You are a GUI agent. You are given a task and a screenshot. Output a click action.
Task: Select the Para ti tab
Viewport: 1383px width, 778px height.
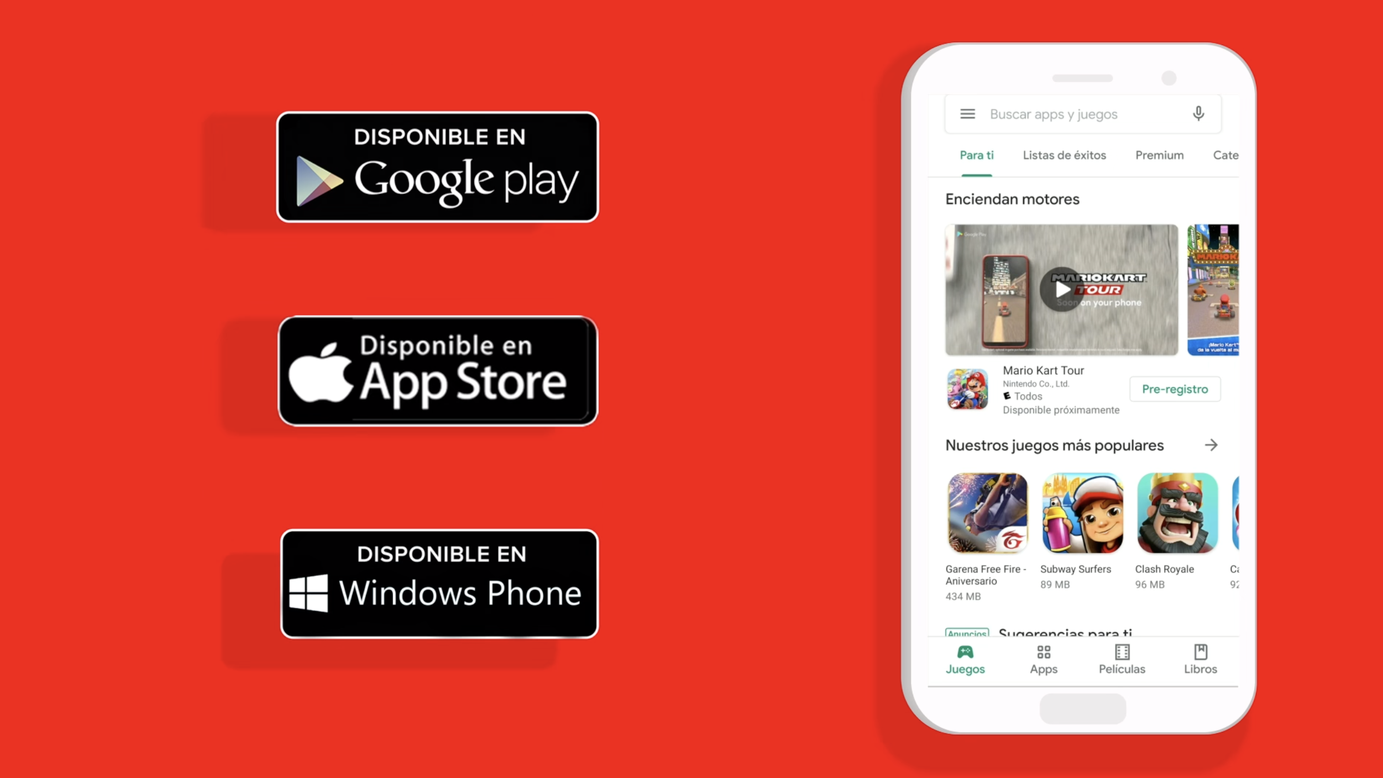tap(977, 155)
